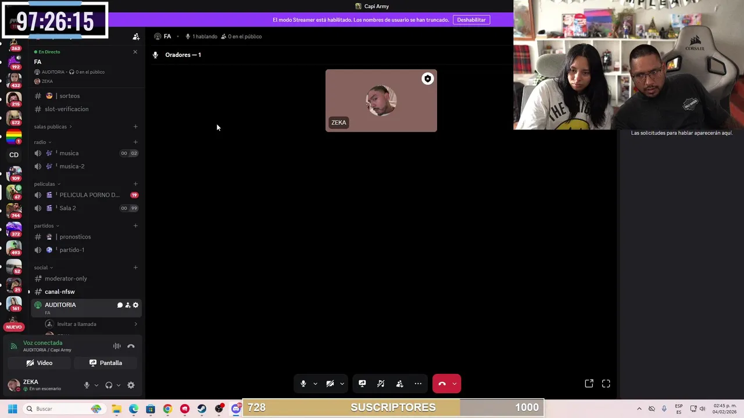Select the CD server in server list
744x418 pixels.
(14, 155)
